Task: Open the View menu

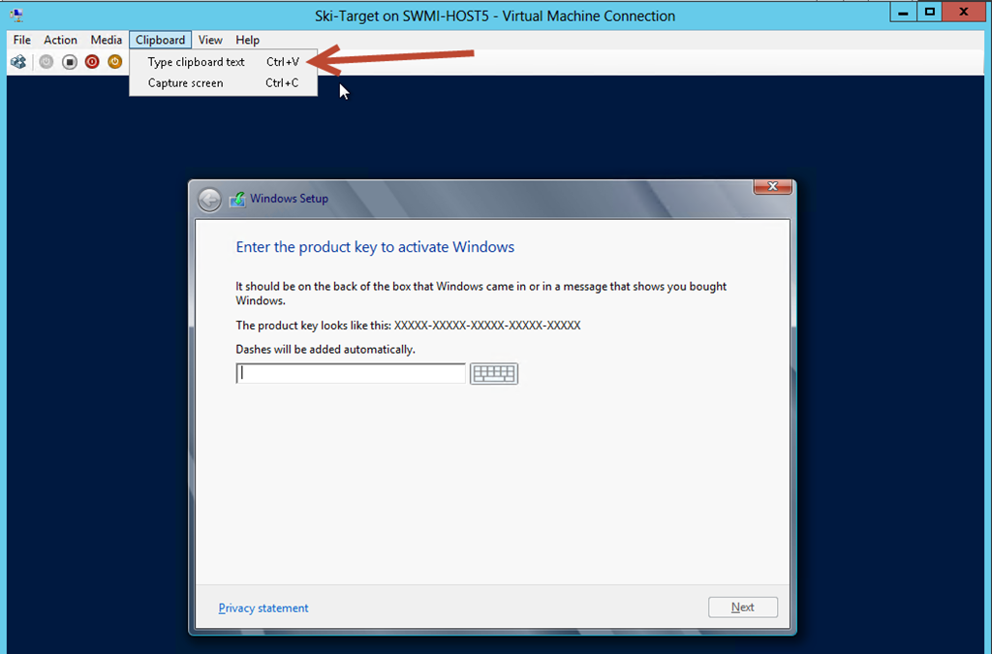Action: [210, 40]
